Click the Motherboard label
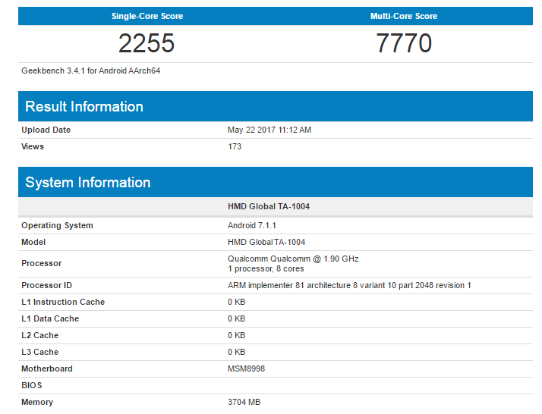 (x=47, y=369)
